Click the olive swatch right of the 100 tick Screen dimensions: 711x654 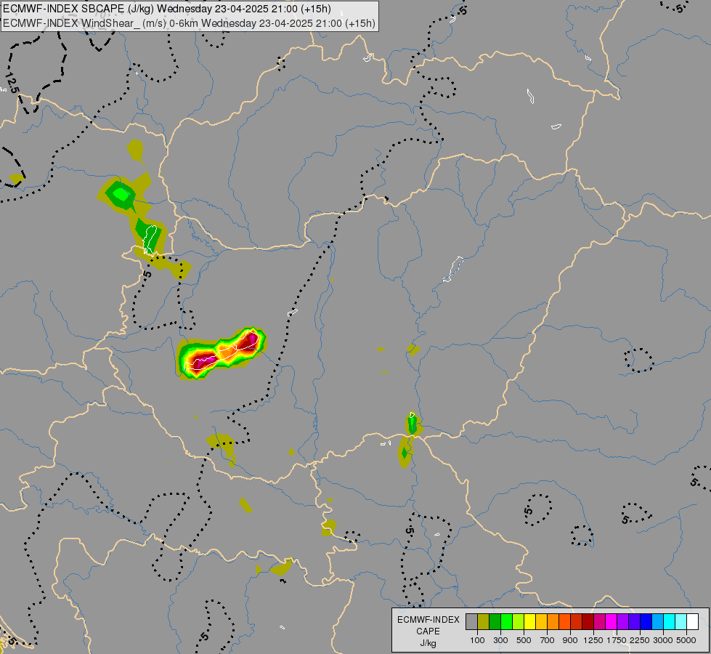point(484,622)
